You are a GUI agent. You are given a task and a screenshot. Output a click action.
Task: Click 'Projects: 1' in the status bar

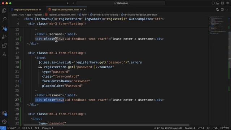tap(48, 128)
